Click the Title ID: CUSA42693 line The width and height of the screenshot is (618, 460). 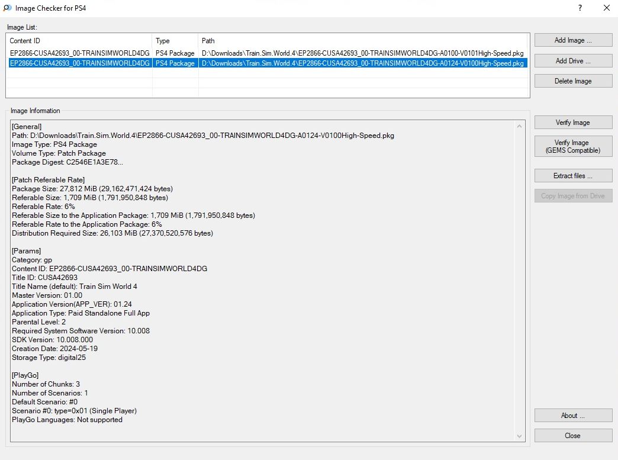click(x=44, y=278)
